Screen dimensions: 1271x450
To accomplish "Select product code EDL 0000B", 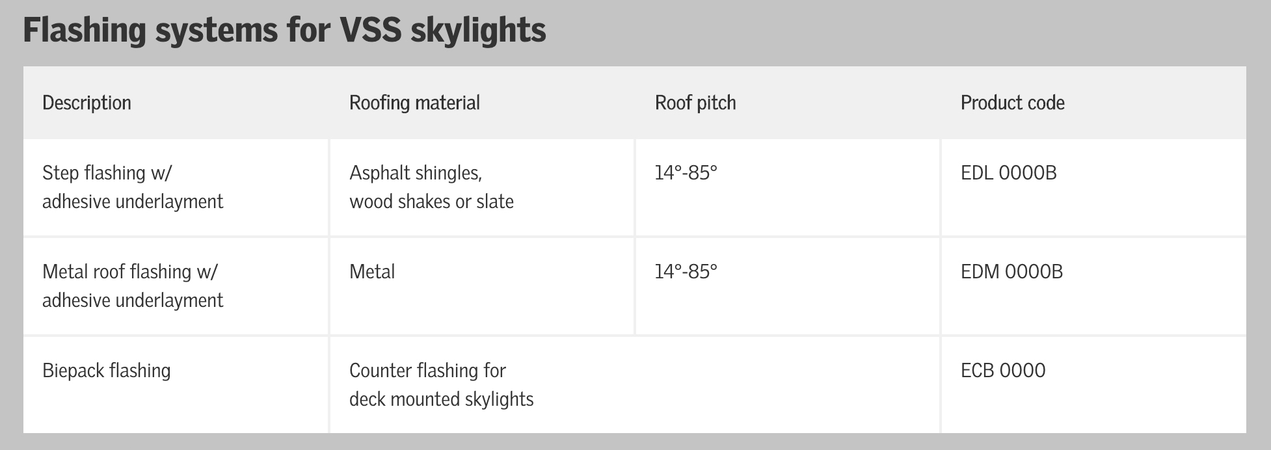I will click(x=1008, y=173).
